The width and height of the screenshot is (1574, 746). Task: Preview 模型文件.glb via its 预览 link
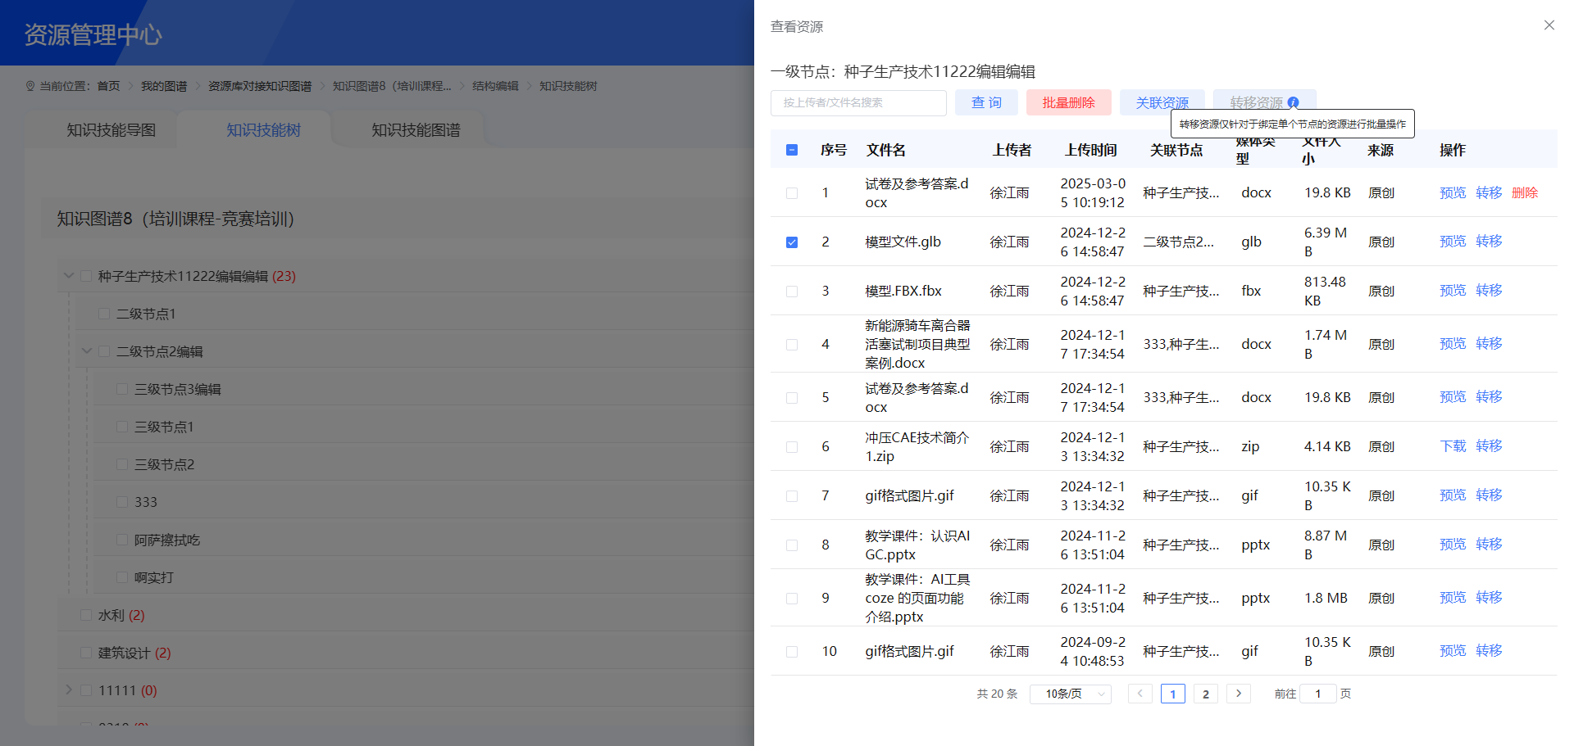click(x=1452, y=241)
